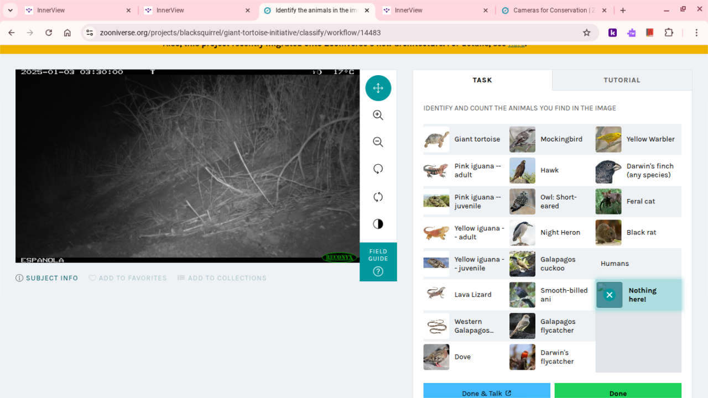Viewport: 708px width, 398px height.
Task: Toggle invert image colors
Action: pos(378,224)
